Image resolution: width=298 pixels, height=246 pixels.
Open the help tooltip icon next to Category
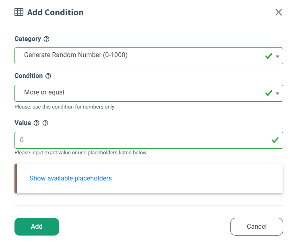point(46,39)
